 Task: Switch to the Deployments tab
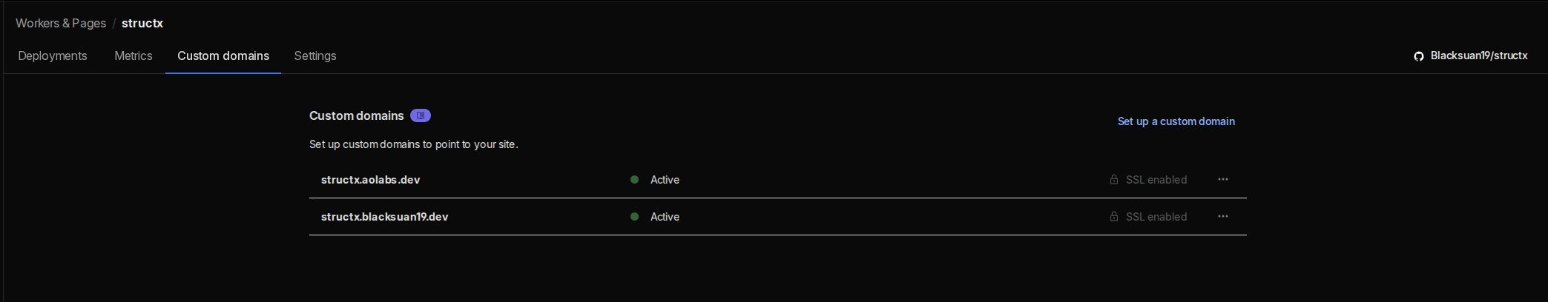click(x=53, y=56)
